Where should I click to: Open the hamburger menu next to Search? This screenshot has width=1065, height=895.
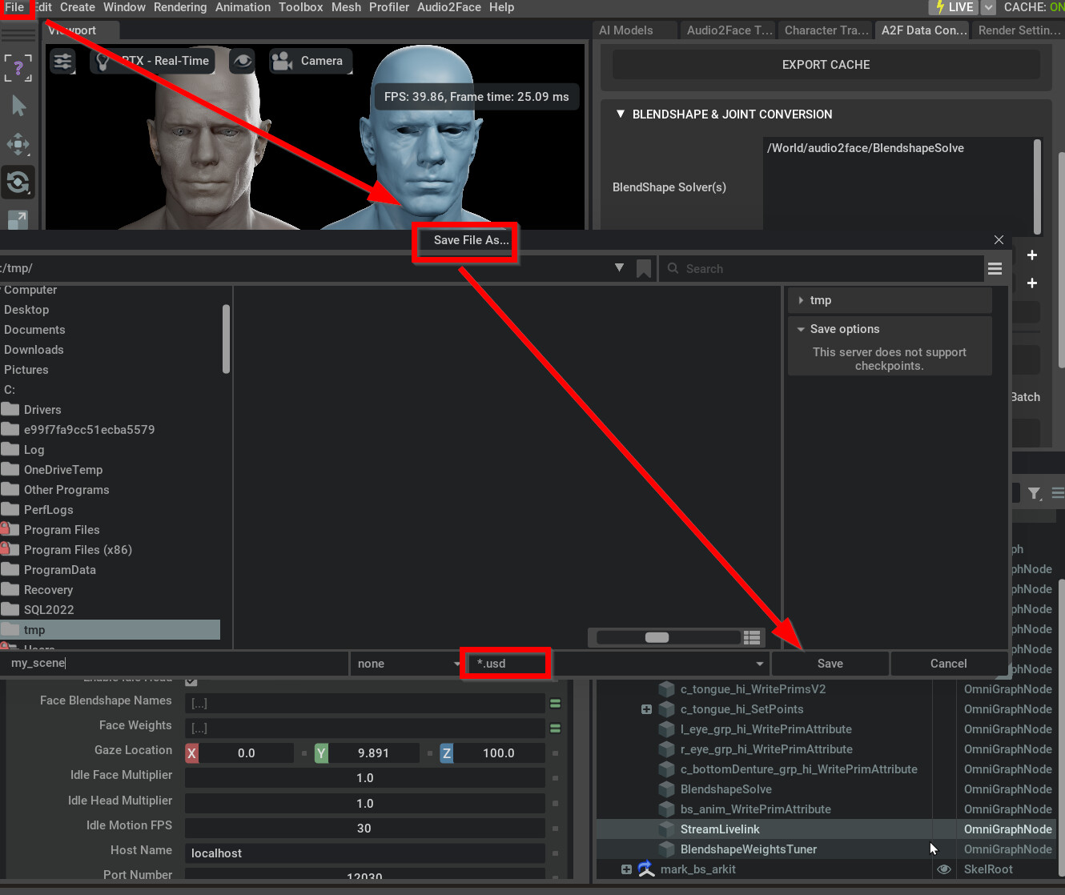tap(995, 268)
